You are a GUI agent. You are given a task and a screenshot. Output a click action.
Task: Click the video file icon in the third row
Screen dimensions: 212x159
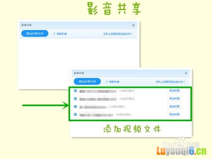point(75,106)
